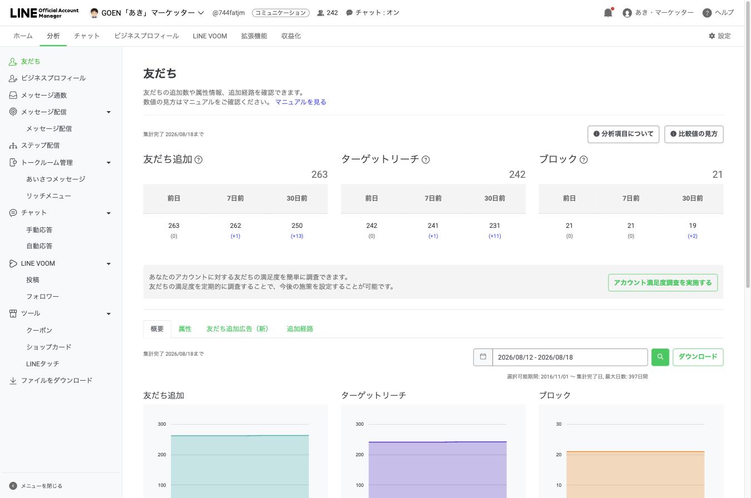
Task: Open クーポン under ツール
Action: pyautogui.click(x=39, y=330)
